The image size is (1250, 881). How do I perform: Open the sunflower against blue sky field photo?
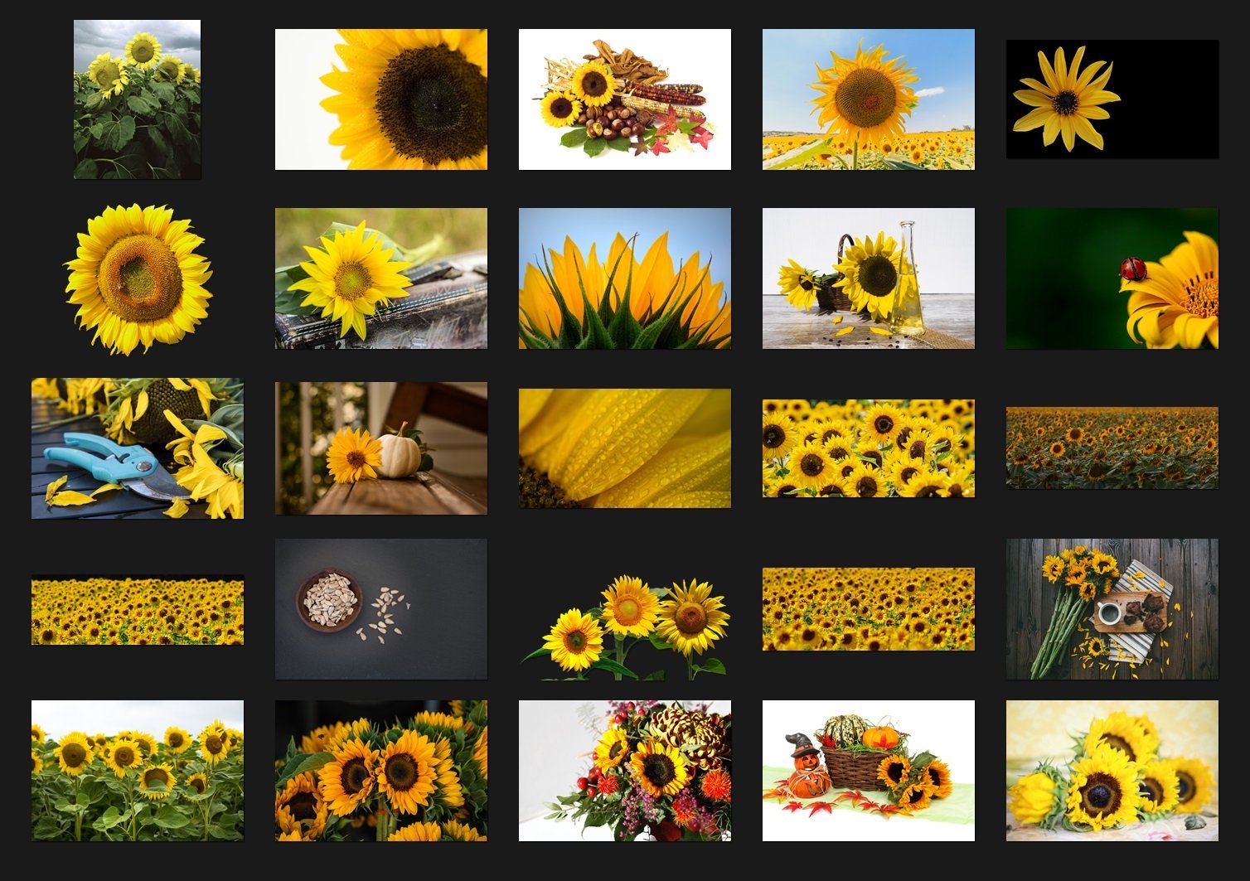(868, 97)
